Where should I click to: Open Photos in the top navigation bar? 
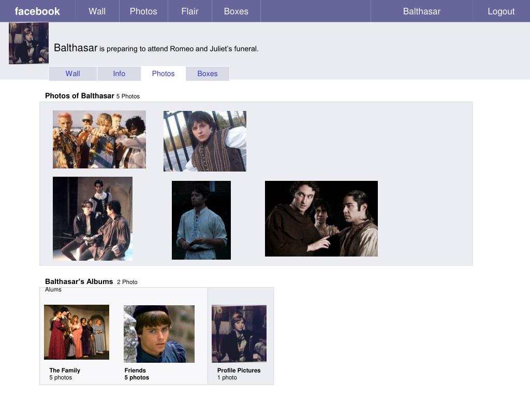[143, 11]
